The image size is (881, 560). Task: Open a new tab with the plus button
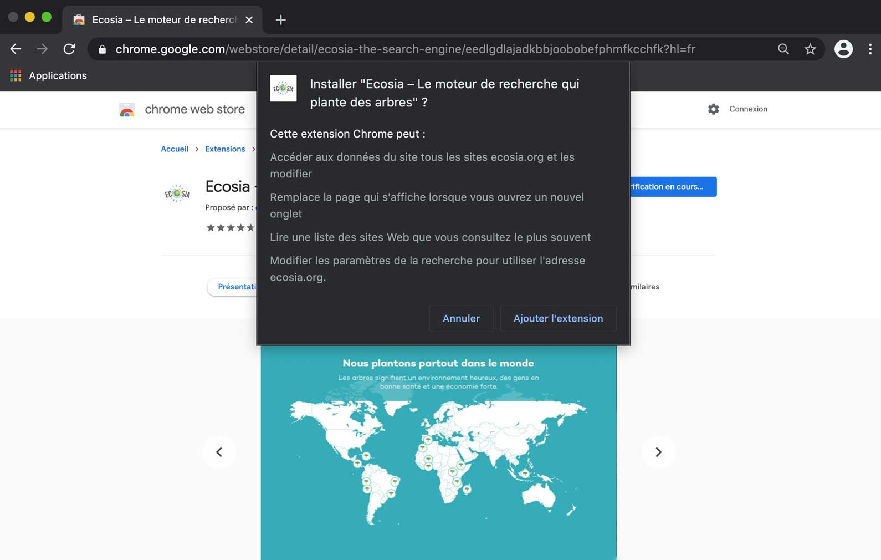click(281, 20)
